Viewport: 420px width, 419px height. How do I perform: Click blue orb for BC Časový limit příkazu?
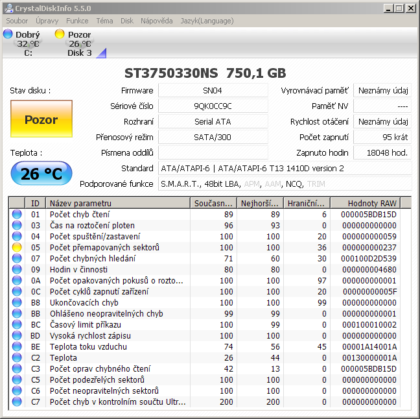tap(17, 324)
